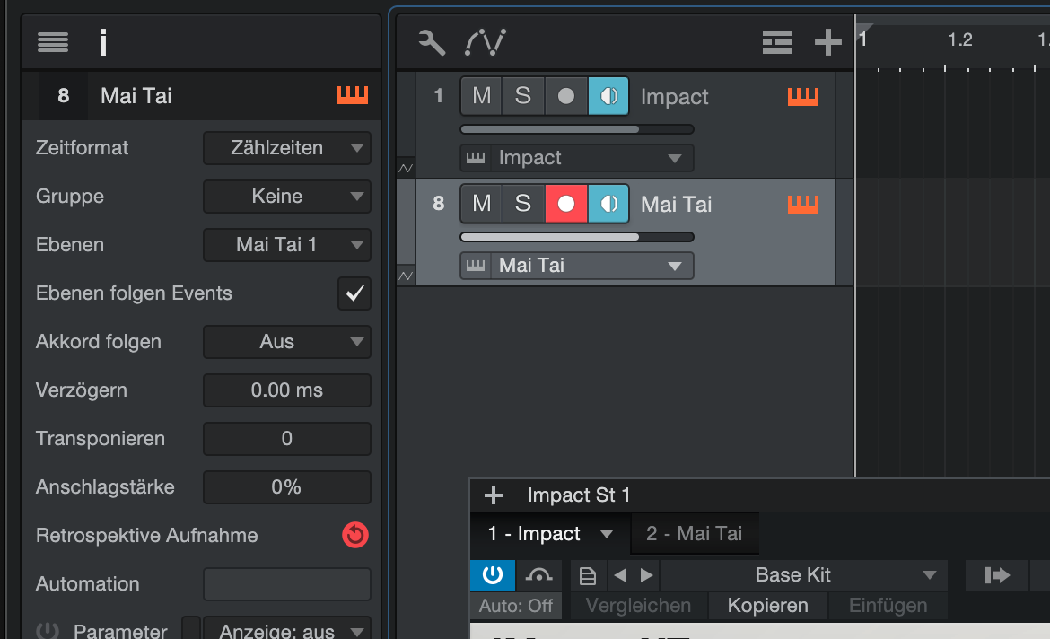Toggle input monitoring on the Impact track
Image resolution: width=1050 pixels, height=639 pixels.
point(608,96)
